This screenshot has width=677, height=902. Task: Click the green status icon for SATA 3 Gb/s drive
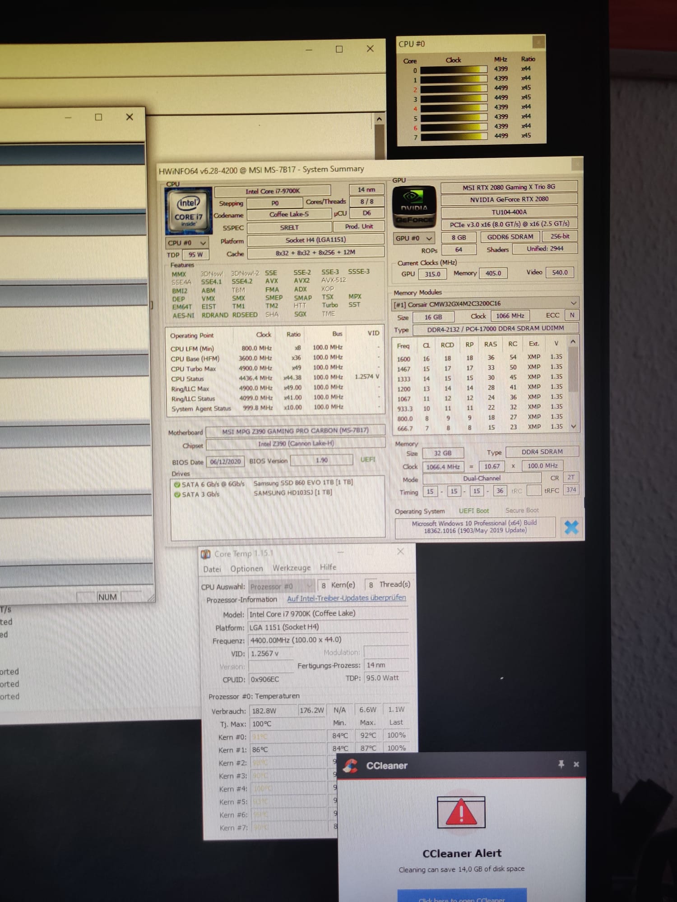[177, 494]
